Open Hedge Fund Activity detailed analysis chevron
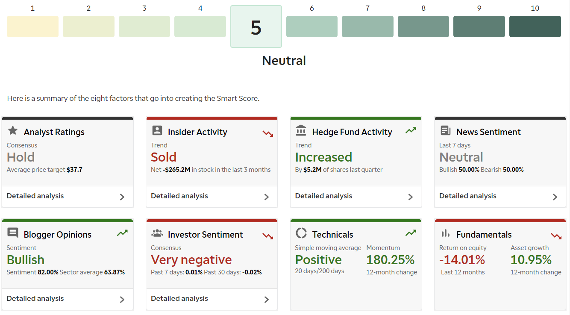This screenshot has height=315, width=570. (x=411, y=197)
